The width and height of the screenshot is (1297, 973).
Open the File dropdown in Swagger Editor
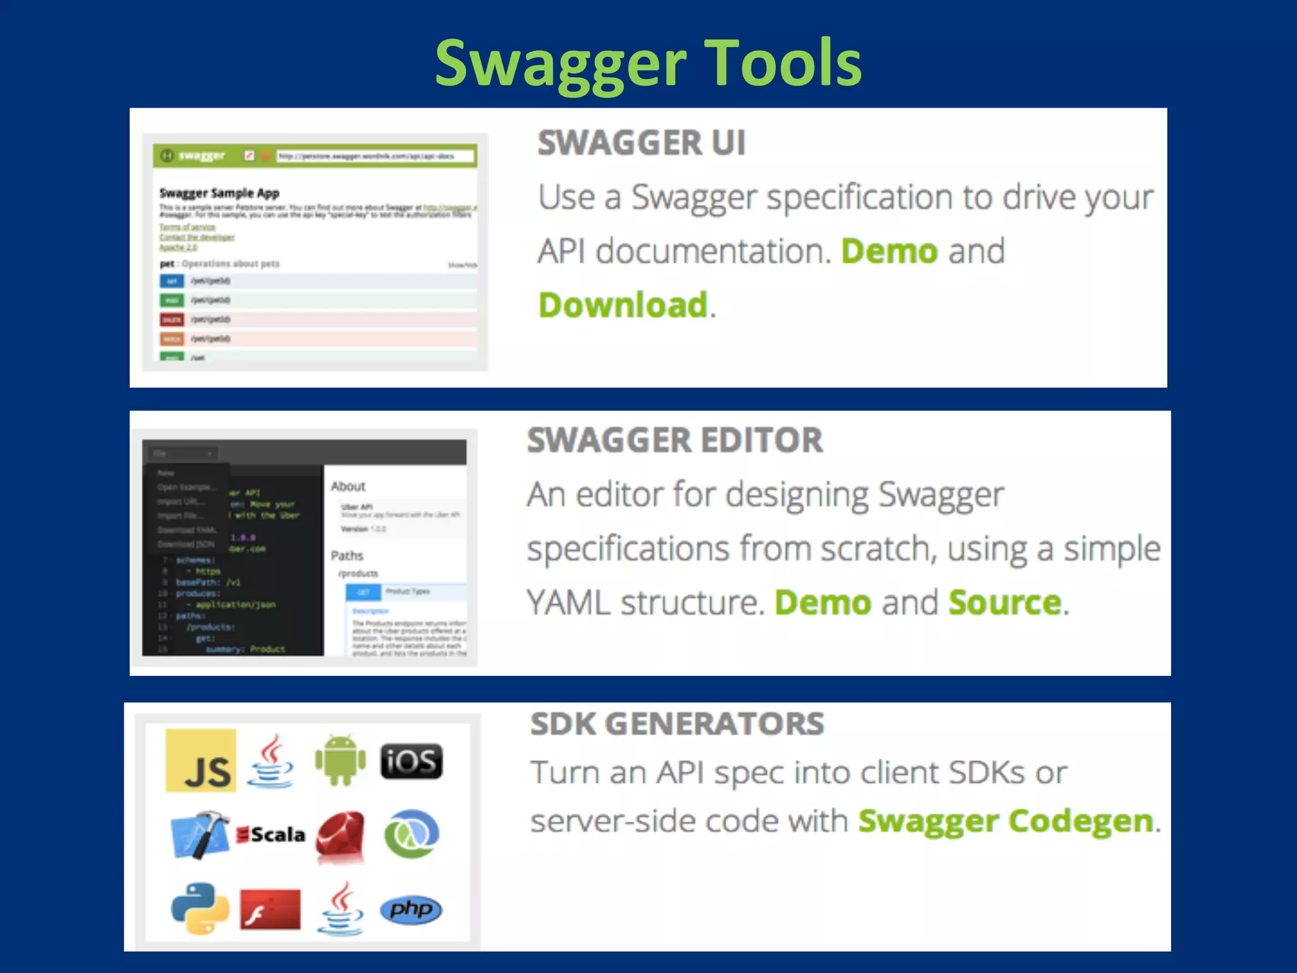click(184, 454)
